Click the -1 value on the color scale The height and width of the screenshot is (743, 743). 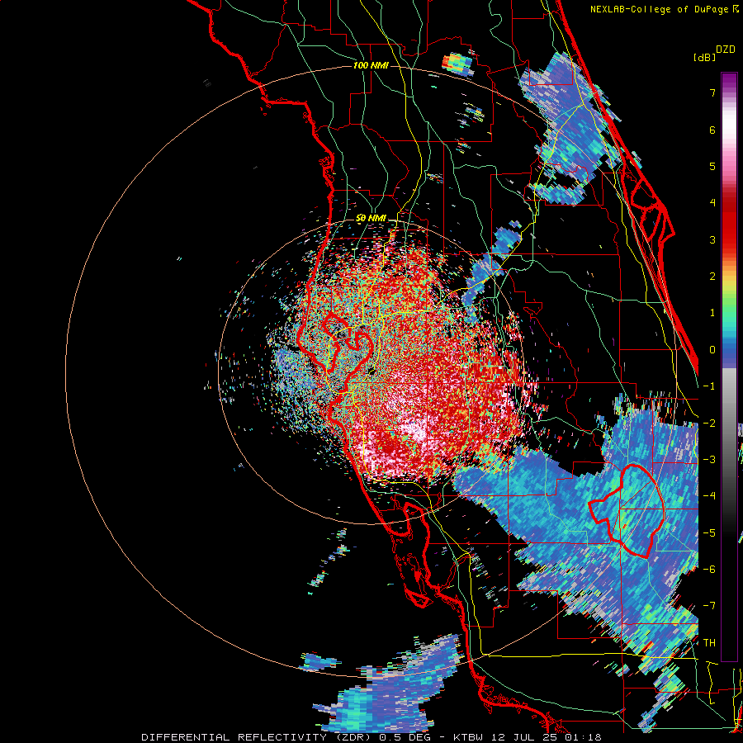(709, 386)
